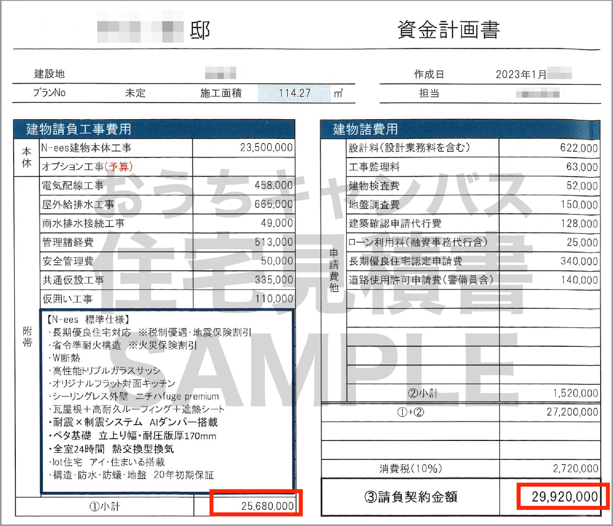
Task: Click the 【N-ees 標準仕様】 heading
Action: point(88,319)
